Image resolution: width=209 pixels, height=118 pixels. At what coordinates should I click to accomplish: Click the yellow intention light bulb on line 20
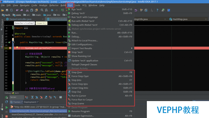coord(17,47)
